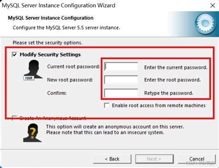
Task: Close the wizard window with the X
Action: (x=213, y=6)
